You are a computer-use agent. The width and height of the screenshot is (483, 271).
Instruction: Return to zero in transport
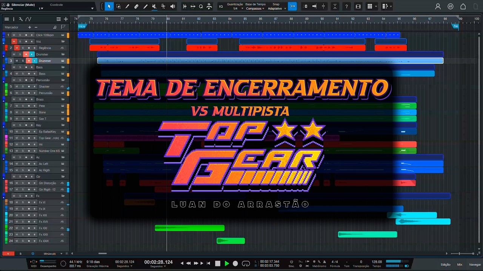click(209, 263)
